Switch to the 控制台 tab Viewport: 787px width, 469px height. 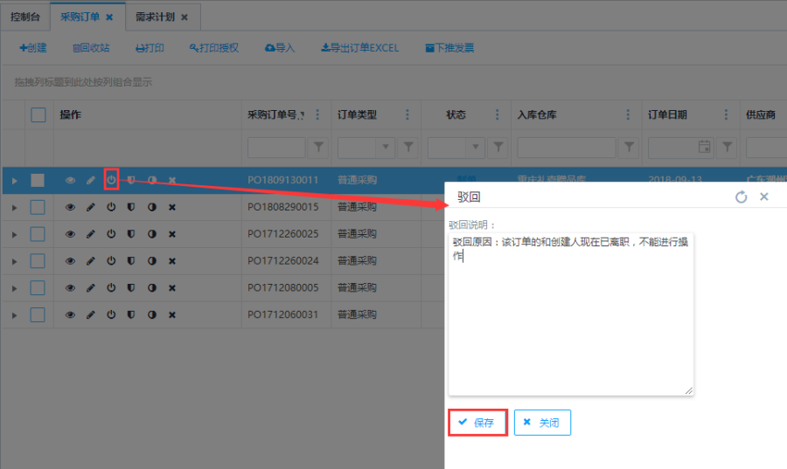(x=24, y=17)
